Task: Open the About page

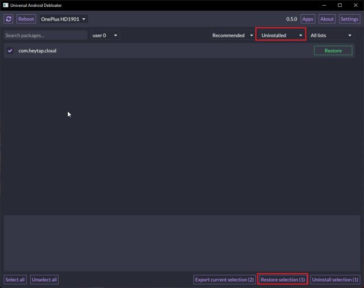Action: coord(327,19)
